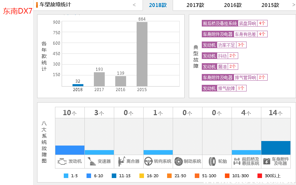
Task: Click the brake disc (制动系统) icon
Action: pyautogui.click(x=178, y=162)
